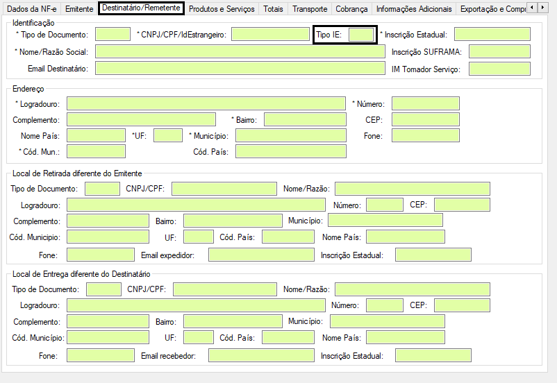Focus the Inscrição Estadual field in Identificação
557x383 pixels.
point(492,34)
